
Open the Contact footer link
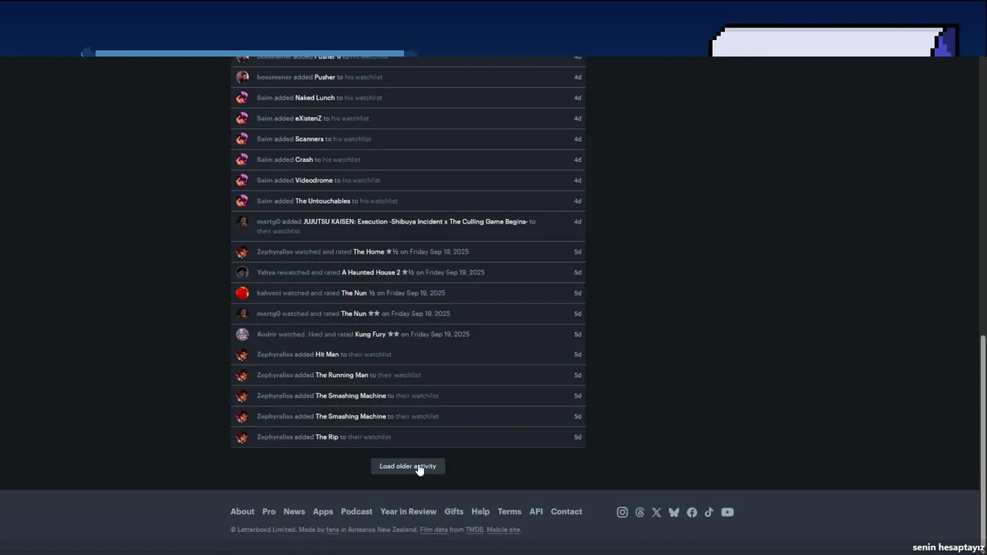click(566, 512)
